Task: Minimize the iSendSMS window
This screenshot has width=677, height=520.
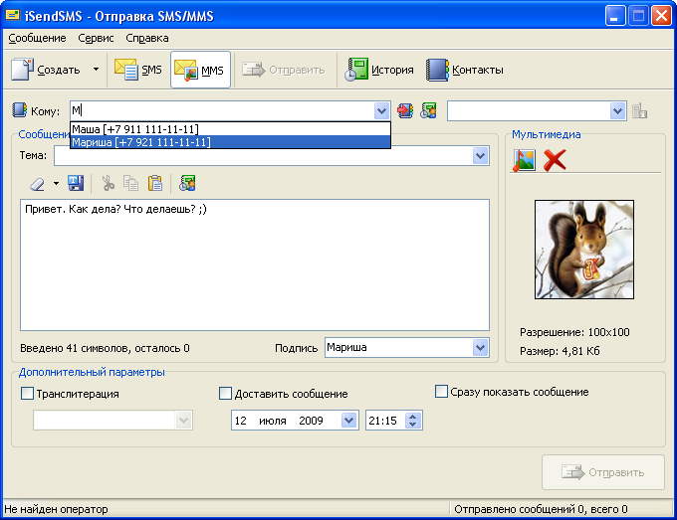Action: click(x=614, y=16)
